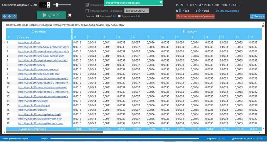The height and width of the screenshot is (142, 267).
Task: Increase iteration count with stepper up arrow
Action: tap(48, 4)
